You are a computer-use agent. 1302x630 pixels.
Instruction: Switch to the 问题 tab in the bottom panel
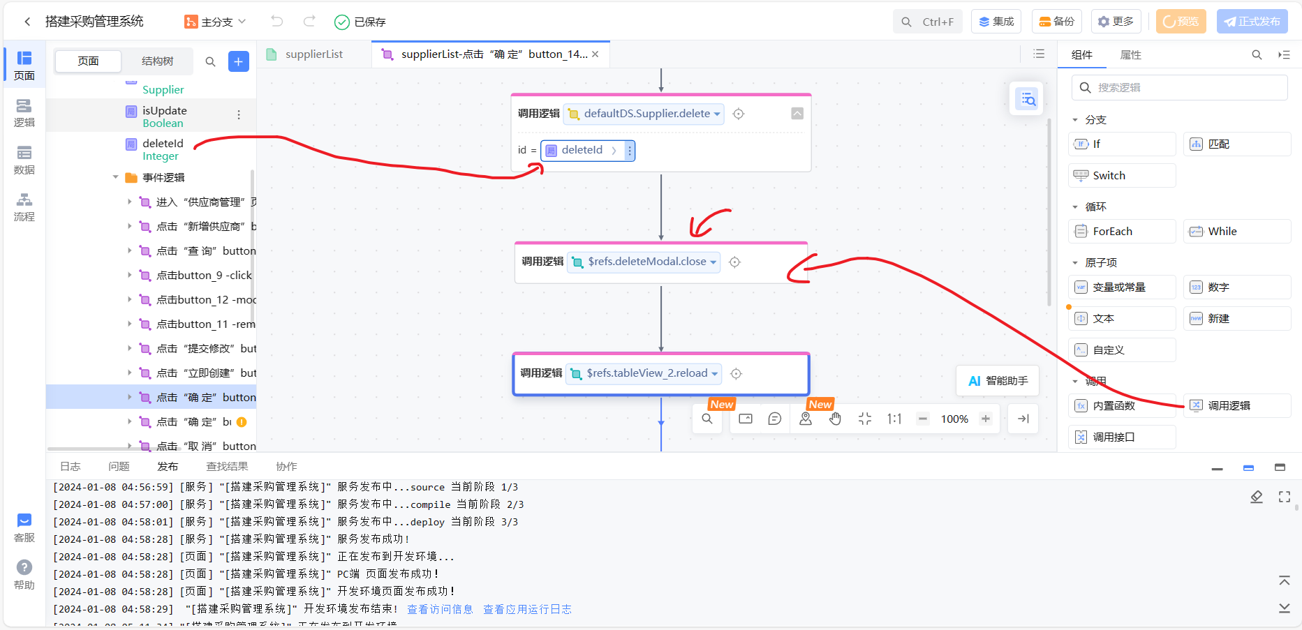(x=119, y=467)
